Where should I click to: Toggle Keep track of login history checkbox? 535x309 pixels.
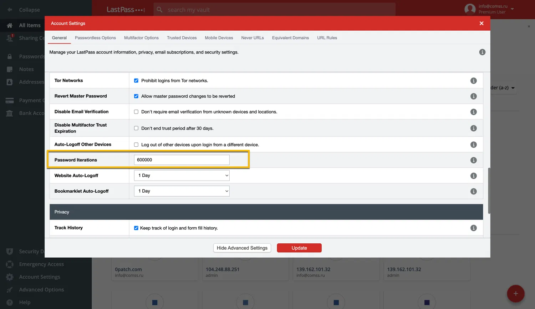click(136, 228)
